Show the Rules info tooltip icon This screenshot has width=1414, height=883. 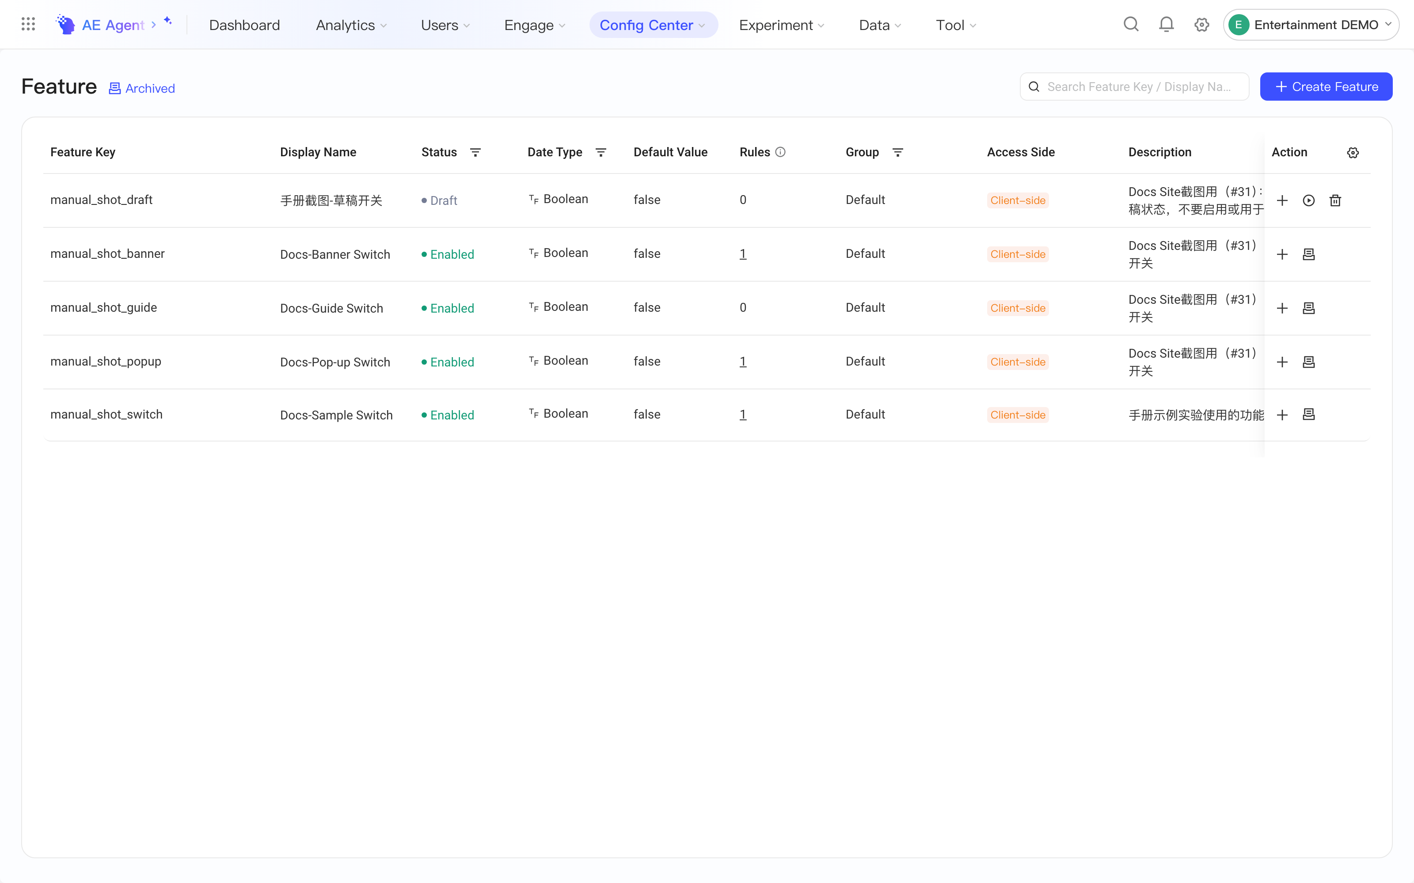point(780,152)
